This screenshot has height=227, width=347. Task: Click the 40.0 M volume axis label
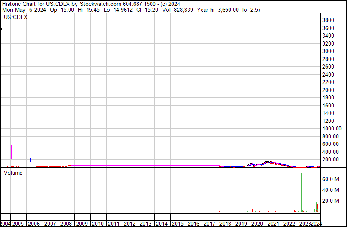(x=331, y=190)
